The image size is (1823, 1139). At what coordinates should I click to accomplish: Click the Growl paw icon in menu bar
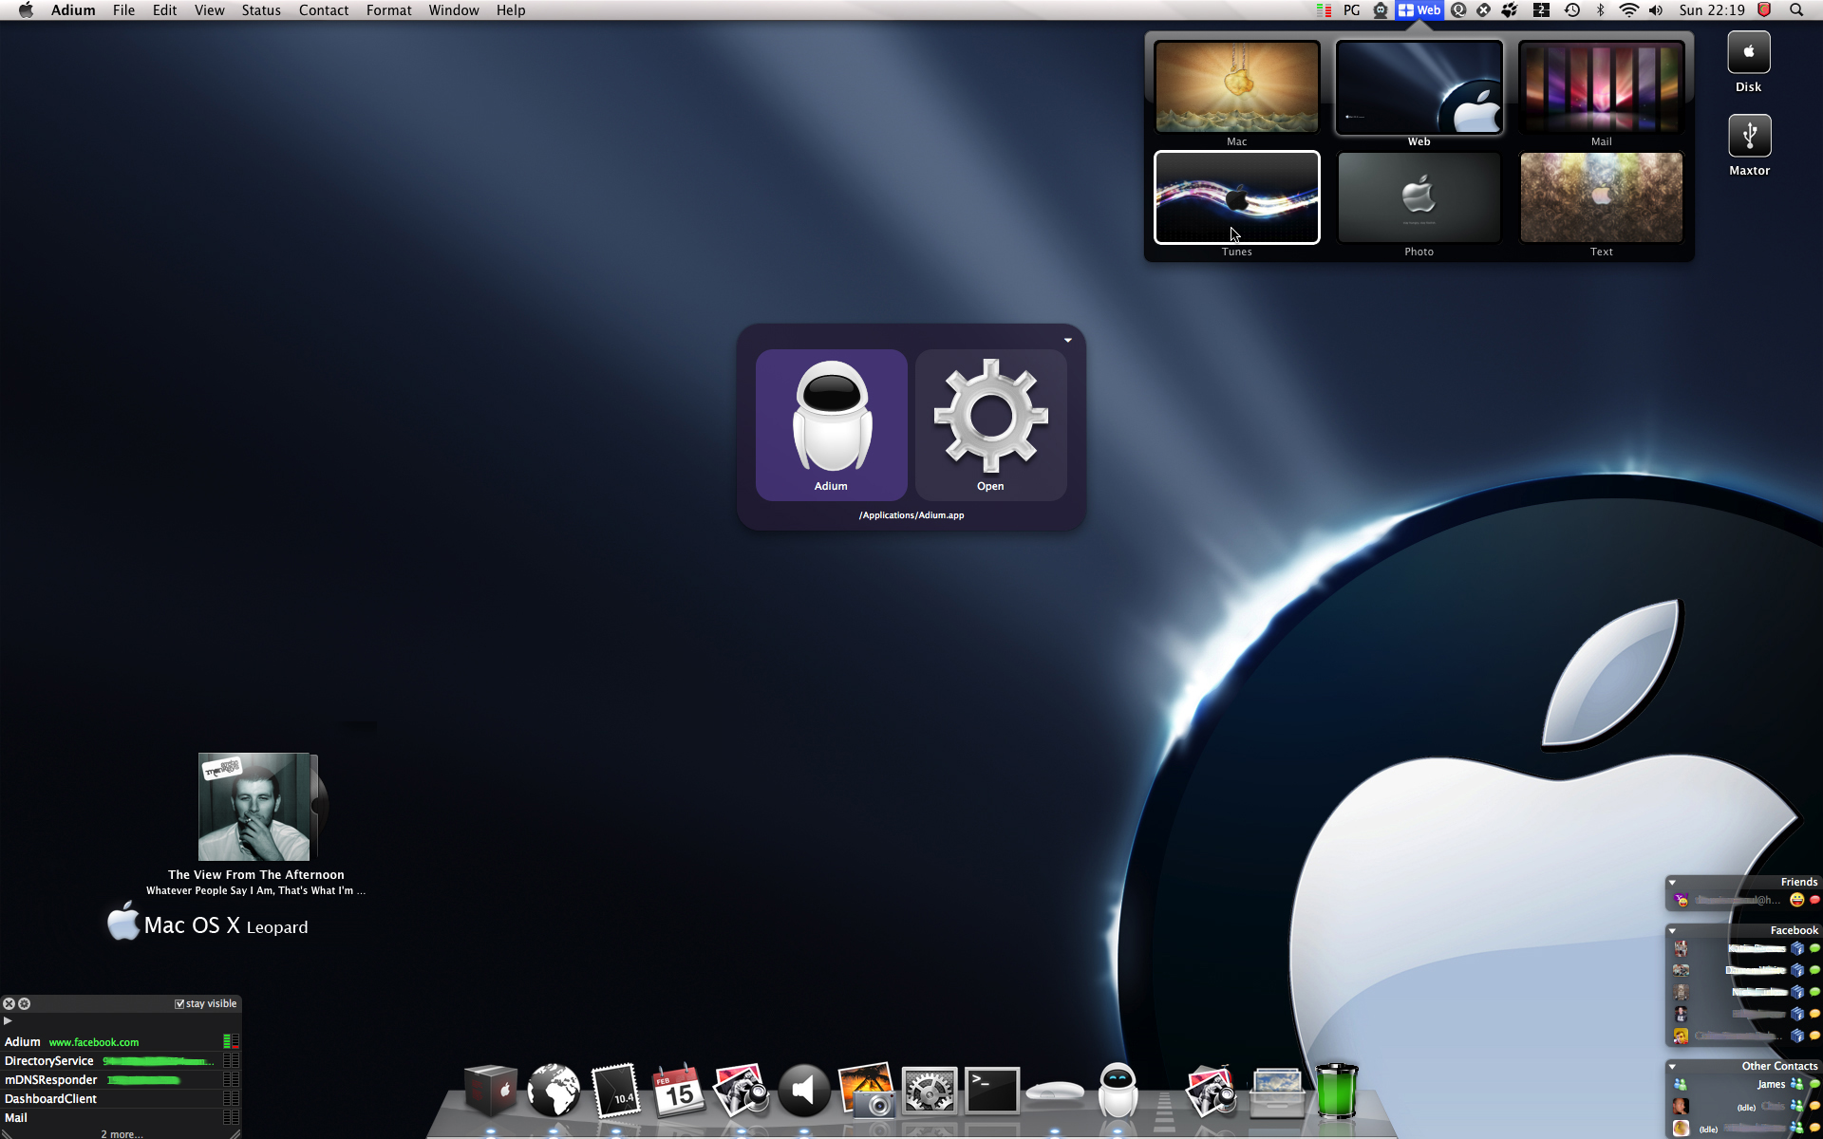[1509, 10]
